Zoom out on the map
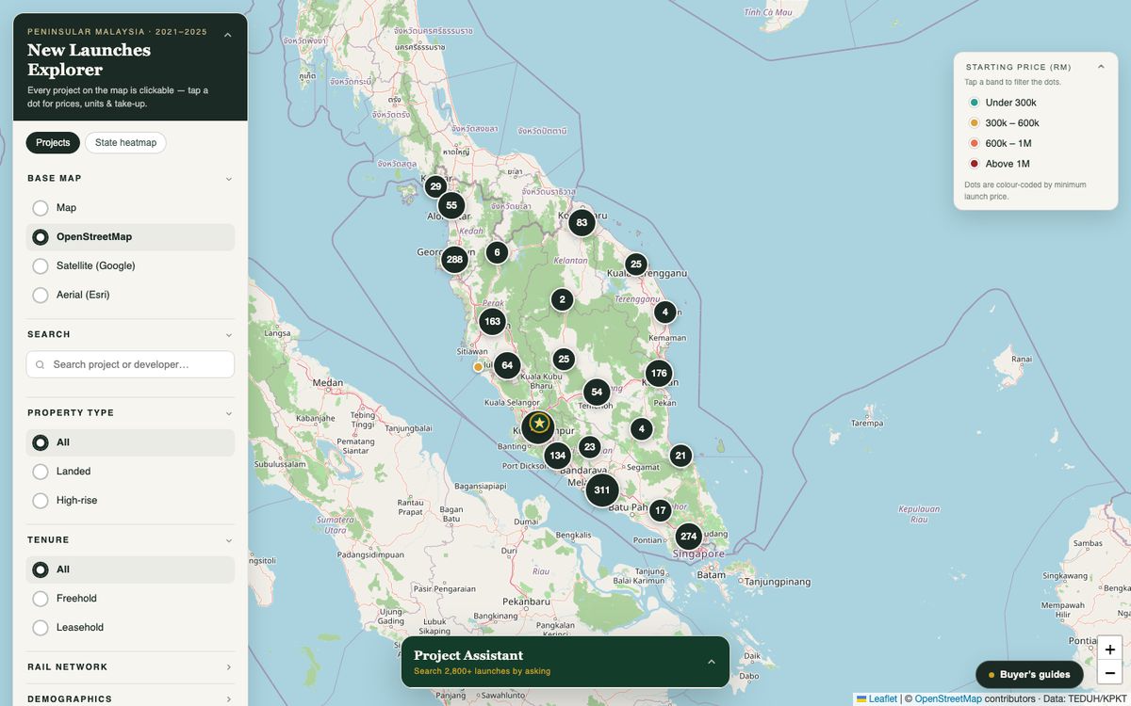Image resolution: width=1131 pixels, height=706 pixels. (x=1110, y=674)
